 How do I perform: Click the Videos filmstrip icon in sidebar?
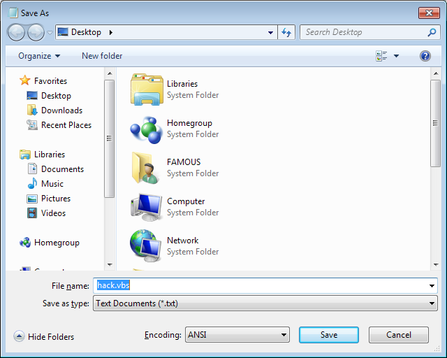(x=32, y=213)
